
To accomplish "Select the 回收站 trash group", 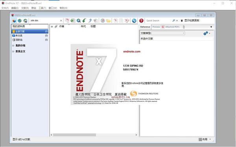I will coord(30,40).
